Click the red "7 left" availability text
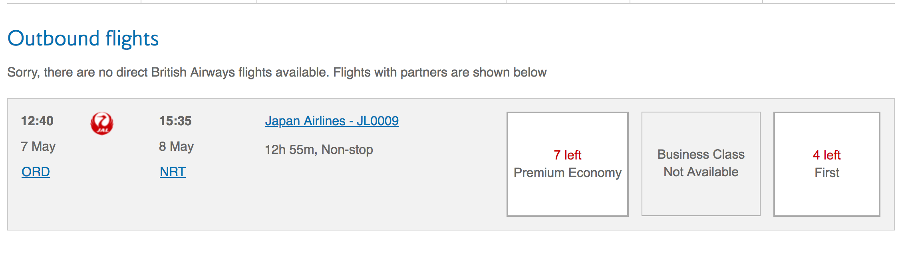This screenshot has height=260, width=902. (x=567, y=155)
